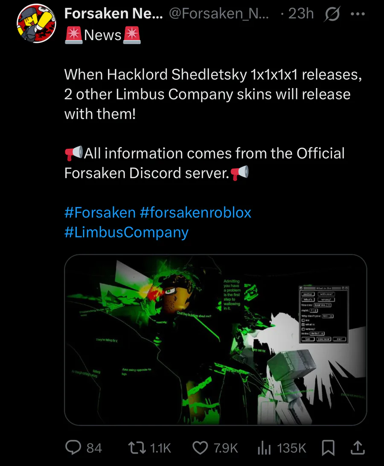Share the post via upload arrow
Viewport: 384px width, 466px height.
coord(357,448)
